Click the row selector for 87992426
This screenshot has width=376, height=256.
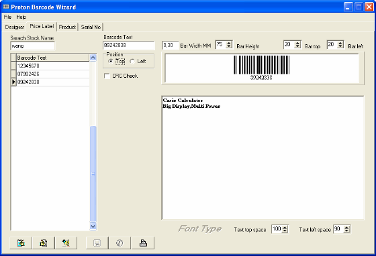(13, 74)
